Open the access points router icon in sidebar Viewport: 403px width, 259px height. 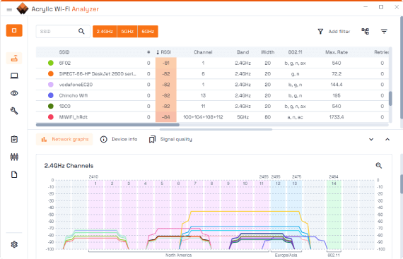coord(14,59)
